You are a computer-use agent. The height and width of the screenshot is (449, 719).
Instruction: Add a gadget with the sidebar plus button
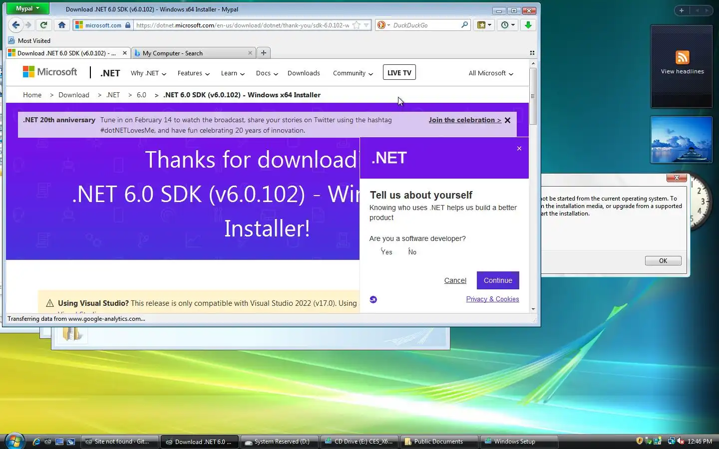point(682,10)
